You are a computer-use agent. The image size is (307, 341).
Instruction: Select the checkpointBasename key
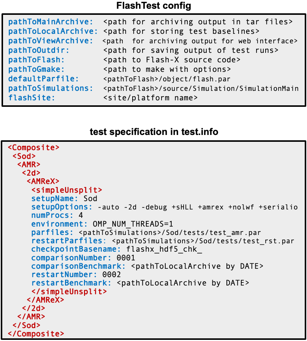click(74, 249)
